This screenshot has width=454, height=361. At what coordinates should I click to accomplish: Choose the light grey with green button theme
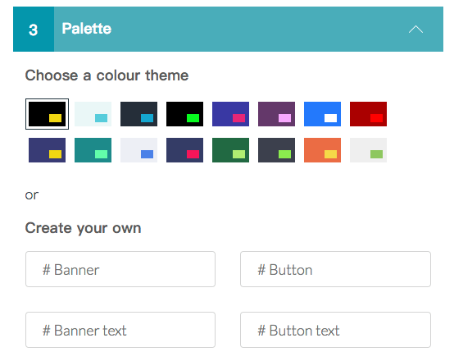click(x=368, y=150)
